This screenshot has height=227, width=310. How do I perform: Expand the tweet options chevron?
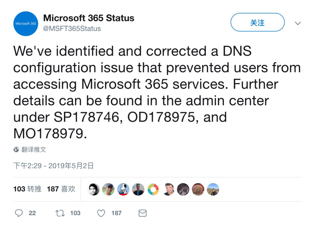pos(298,23)
